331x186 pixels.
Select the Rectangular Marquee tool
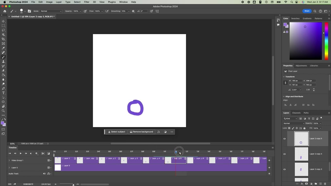(3, 26)
